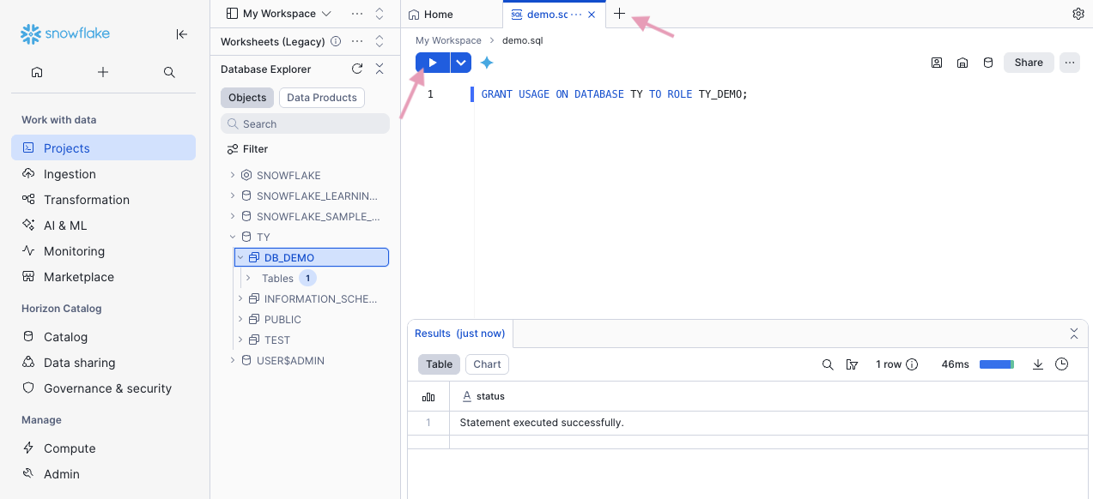This screenshot has width=1093, height=499.
Task: Expand SNOWFLAKE_SAMPLE database node
Action: (x=233, y=216)
